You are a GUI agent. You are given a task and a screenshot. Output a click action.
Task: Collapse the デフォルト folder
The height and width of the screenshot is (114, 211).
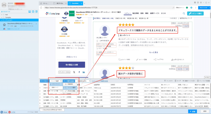(1, 20)
